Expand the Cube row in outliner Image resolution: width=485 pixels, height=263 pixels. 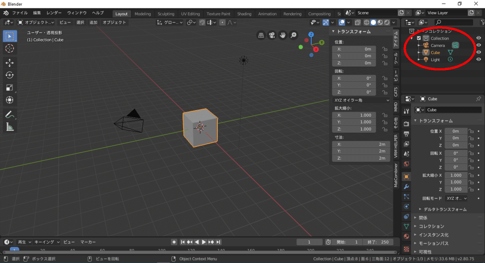[x=418, y=53]
